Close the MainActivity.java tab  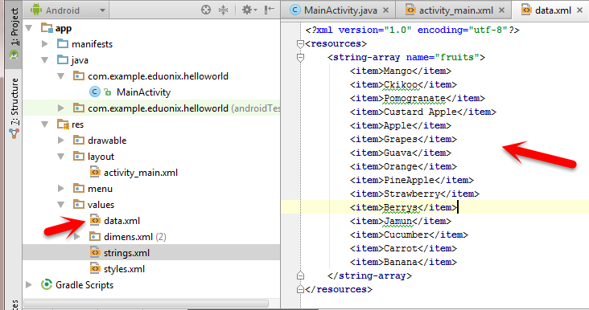pos(385,10)
